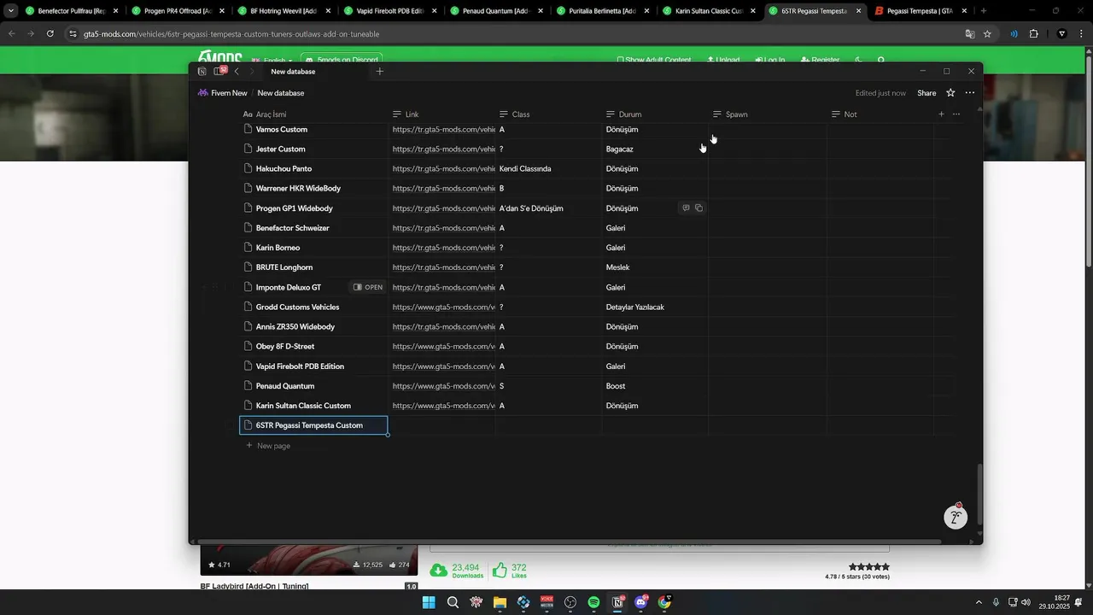Open the Voicemeeter taskbar icon
Screen dimensions: 1093x615
coord(546,602)
